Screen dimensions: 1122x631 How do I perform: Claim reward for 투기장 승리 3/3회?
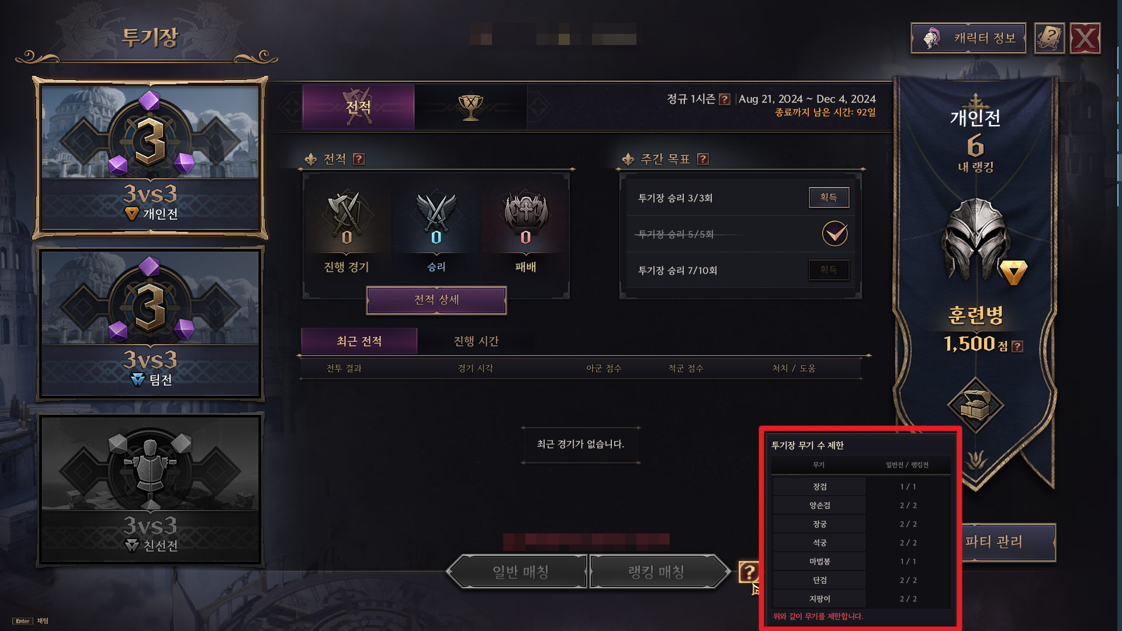tap(829, 197)
